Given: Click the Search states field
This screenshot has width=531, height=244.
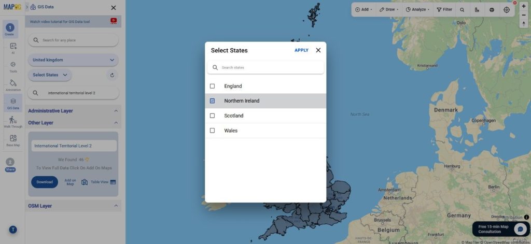Looking at the screenshot, I should click(x=265, y=68).
